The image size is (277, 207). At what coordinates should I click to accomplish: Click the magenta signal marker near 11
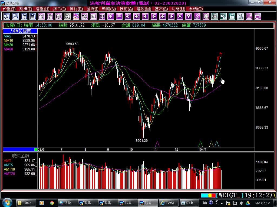click(157, 144)
